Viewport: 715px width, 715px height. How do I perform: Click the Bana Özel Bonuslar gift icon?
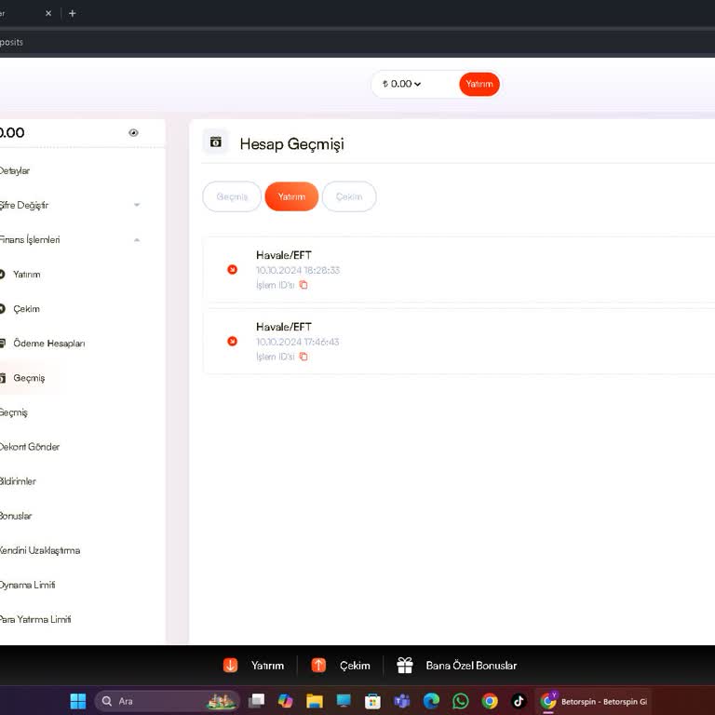tap(404, 666)
